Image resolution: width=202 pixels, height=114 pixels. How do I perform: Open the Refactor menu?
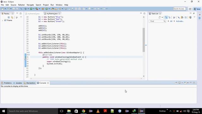pyautogui.click(x=21, y=5)
